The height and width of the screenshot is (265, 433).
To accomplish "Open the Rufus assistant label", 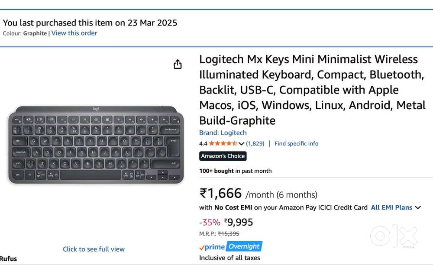I will point(9,259).
